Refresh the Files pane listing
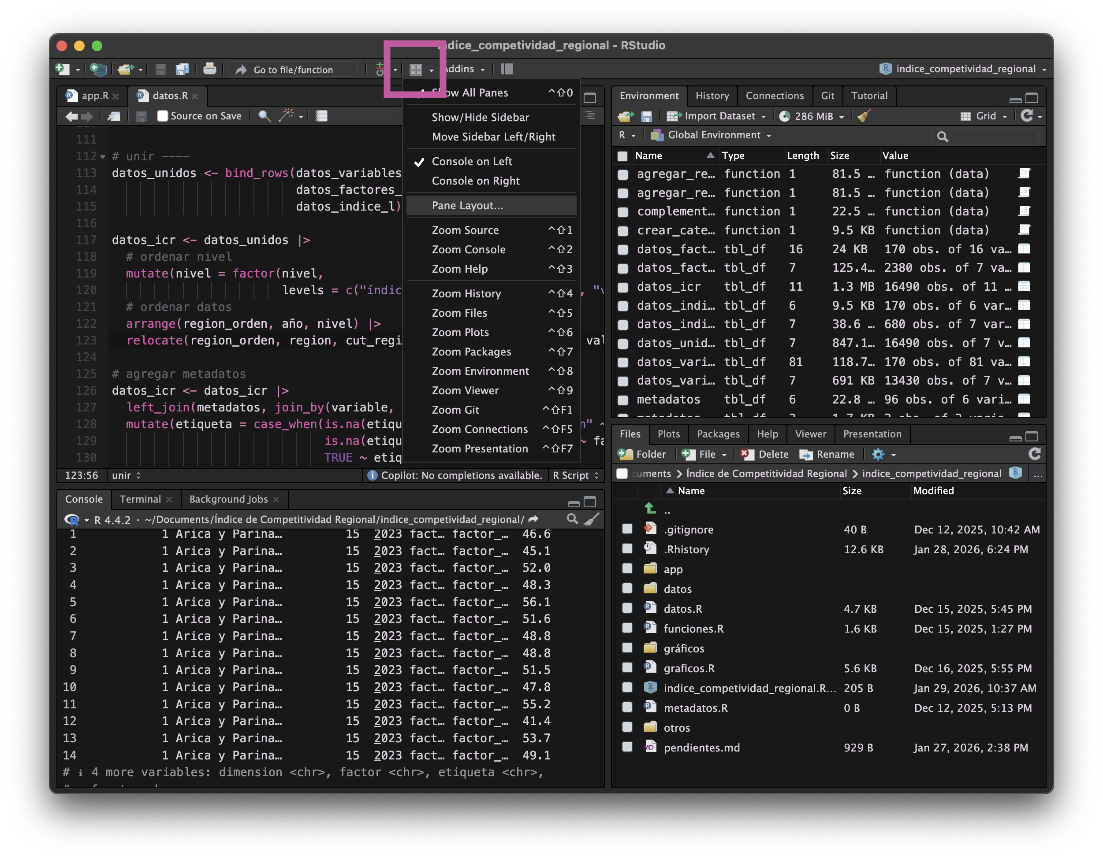Viewport: 1103px width, 859px height. [x=1034, y=454]
